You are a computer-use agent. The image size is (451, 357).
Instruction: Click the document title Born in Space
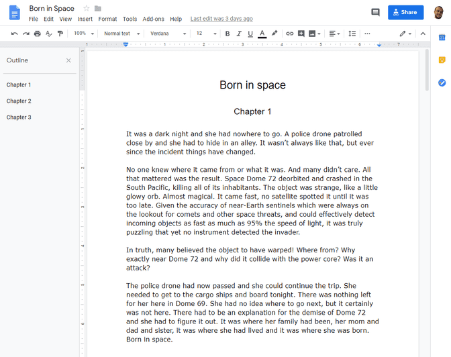point(52,9)
